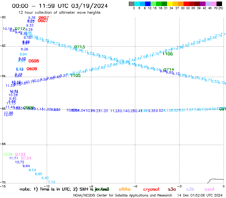This screenshot has width=226, height=198.
Task: Click the 'swot' satellite legend label
Action: point(209,189)
